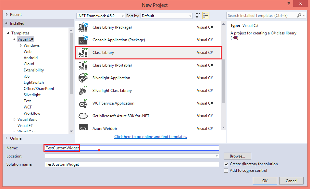Cancel the New Project dialog
Viewport: 310px width, 189px height.
pos(291,181)
